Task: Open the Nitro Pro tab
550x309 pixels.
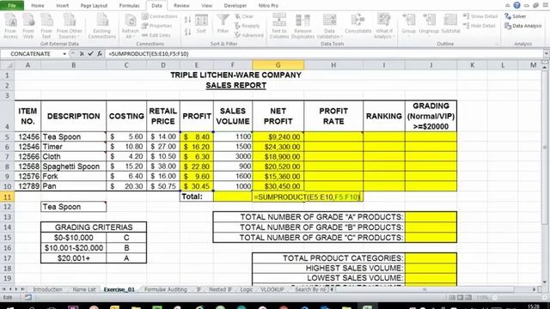Action: click(268, 6)
